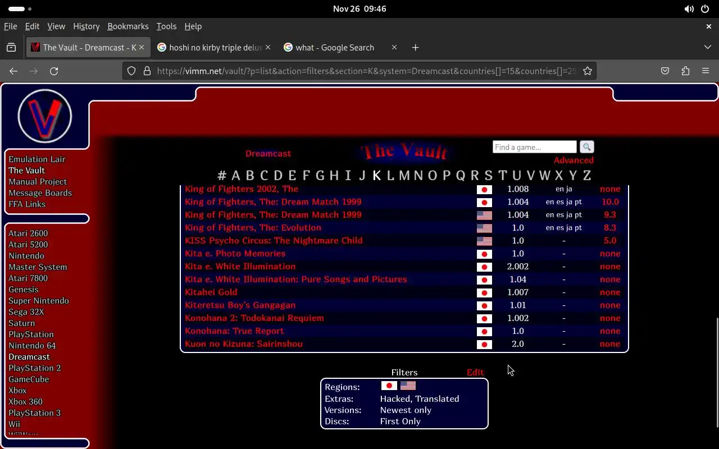Open the system volume icon
Screen dimensions: 719x449
pos(689,9)
